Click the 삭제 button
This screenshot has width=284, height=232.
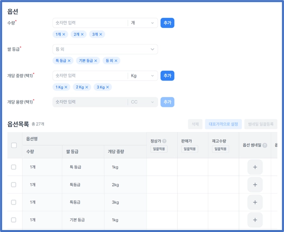[195, 124]
